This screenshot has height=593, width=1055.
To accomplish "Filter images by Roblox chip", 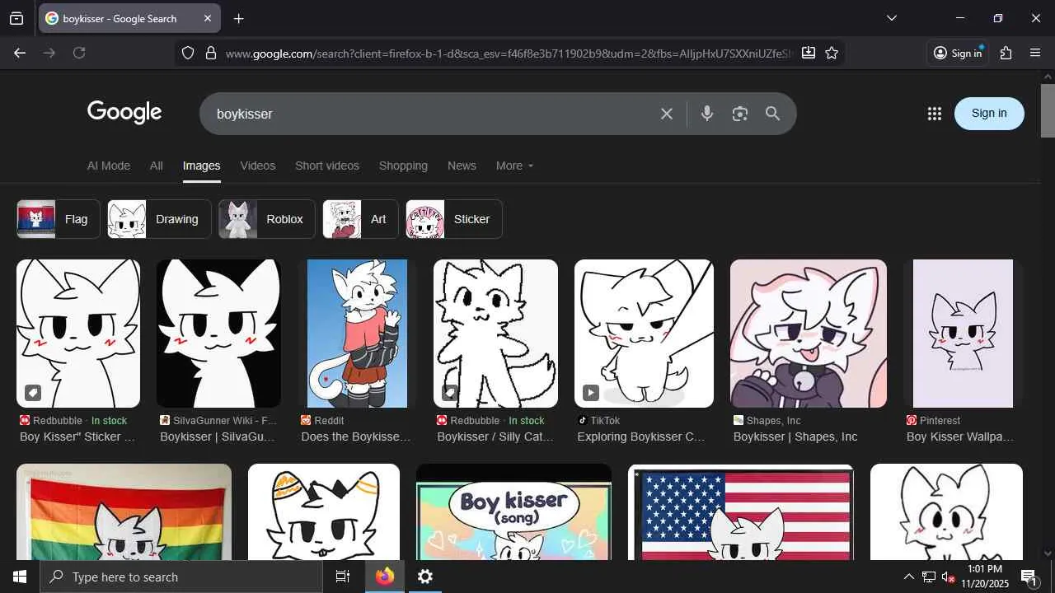I will tap(267, 219).
